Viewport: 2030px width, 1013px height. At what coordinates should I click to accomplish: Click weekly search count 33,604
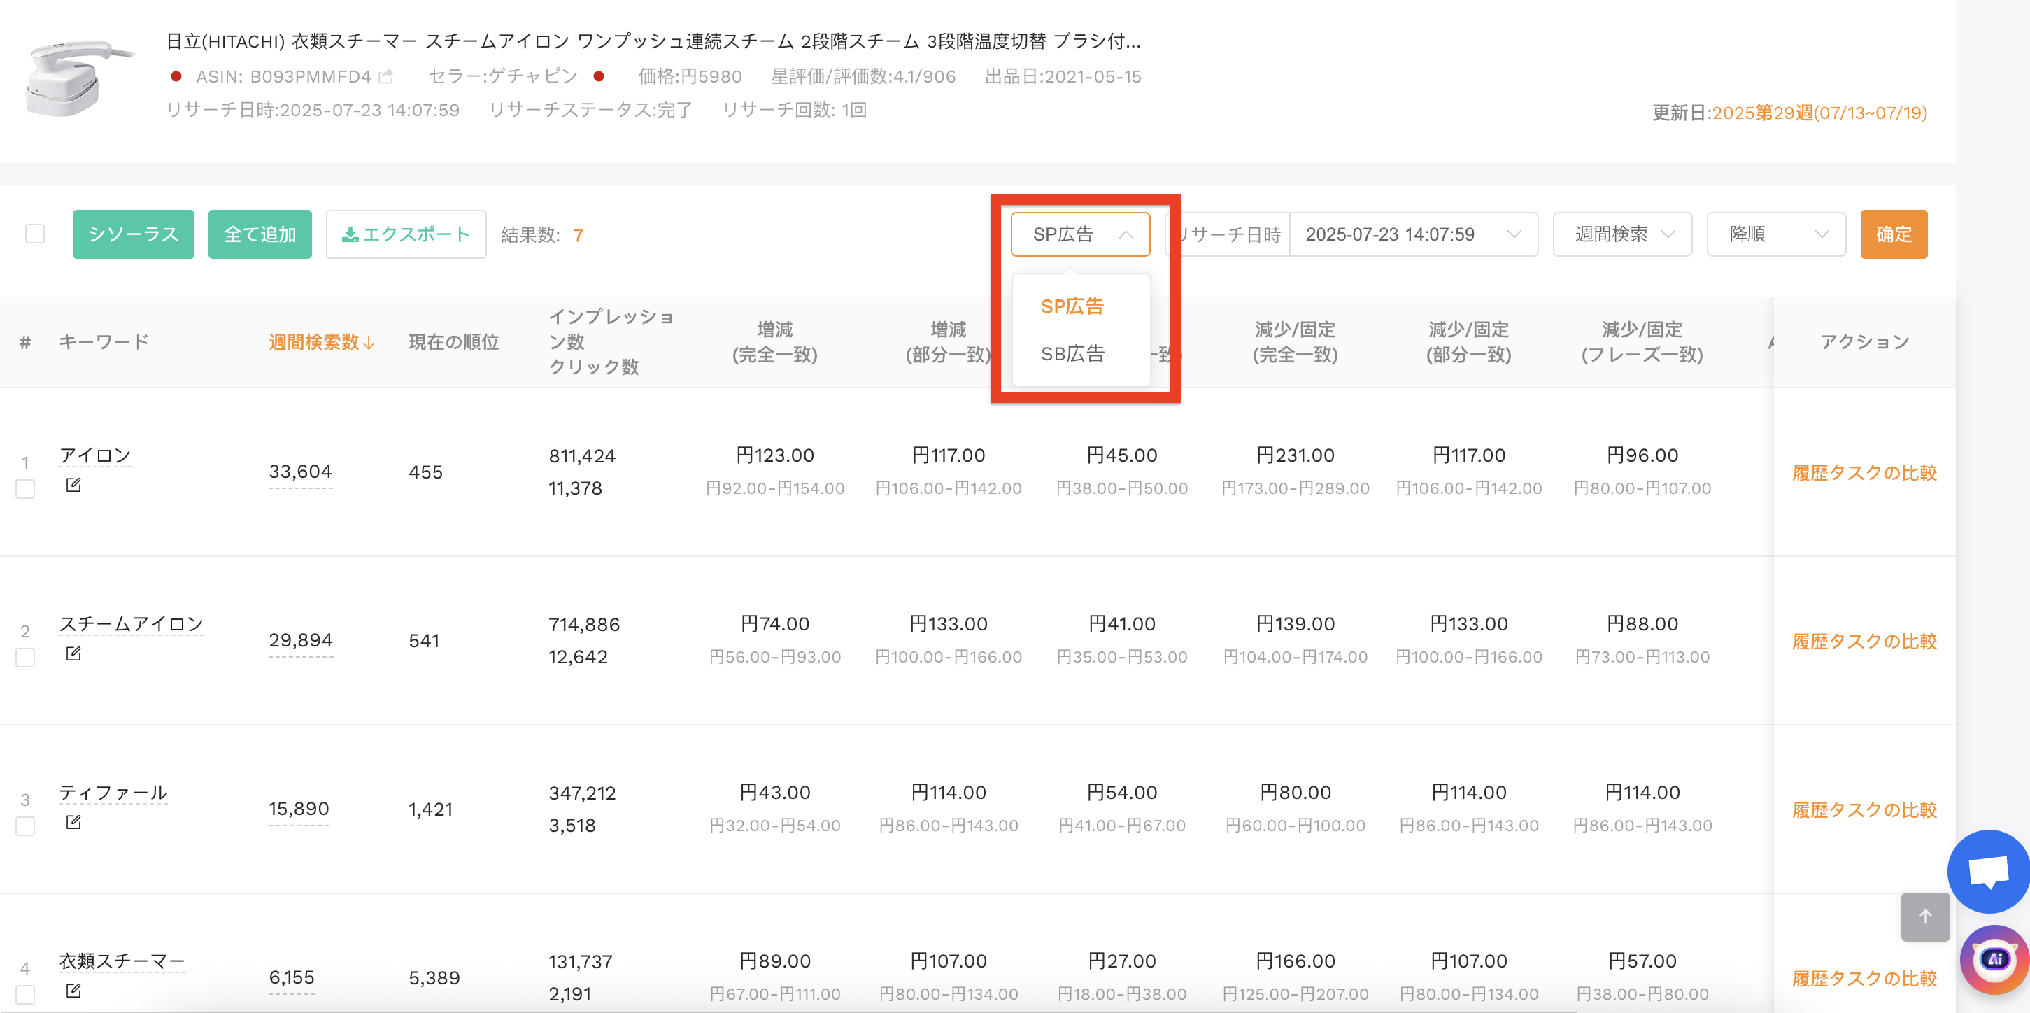coord(300,472)
